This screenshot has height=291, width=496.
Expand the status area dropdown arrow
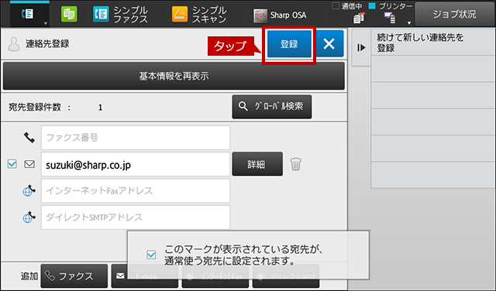(409, 23)
